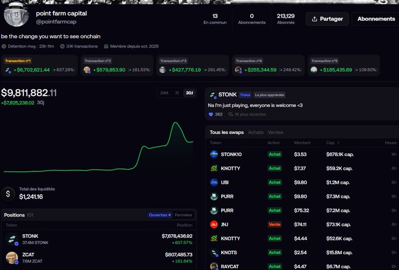Viewport: 399px width, 270px height.
Task: Switch to Tous les swaps tab
Action: (x=226, y=132)
